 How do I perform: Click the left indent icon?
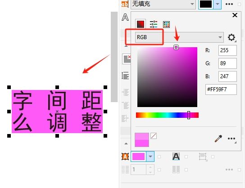pos(125,92)
